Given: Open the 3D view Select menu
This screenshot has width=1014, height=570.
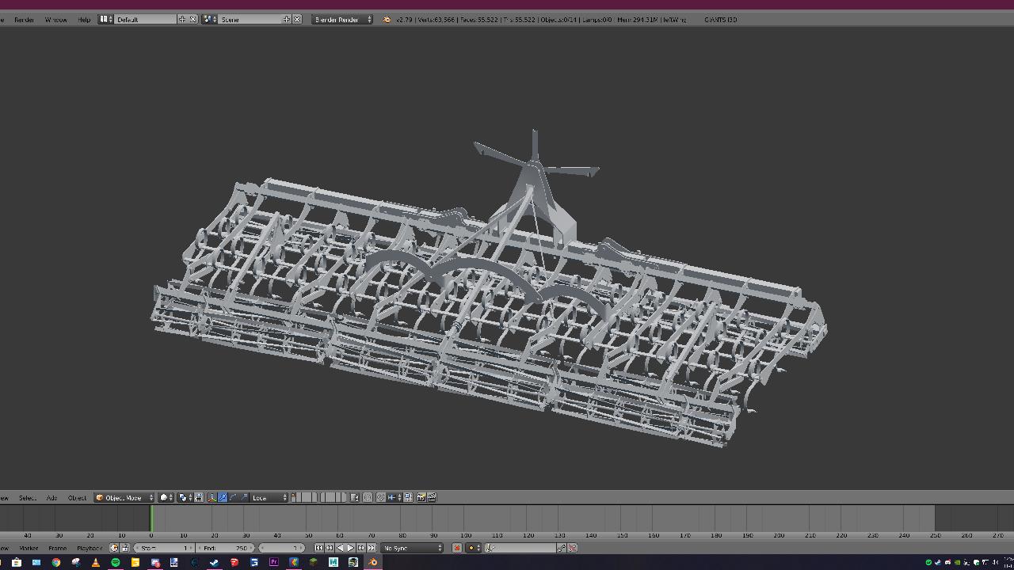Looking at the screenshot, I should [x=28, y=497].
